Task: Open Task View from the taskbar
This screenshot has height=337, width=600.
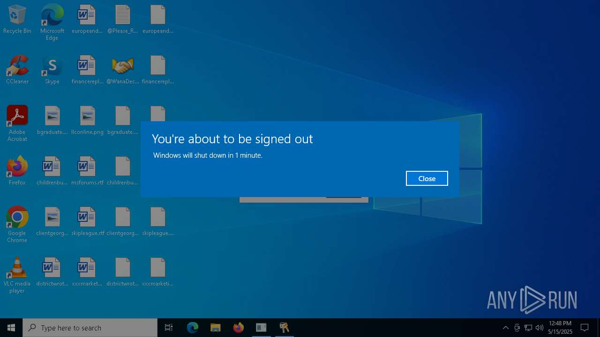Action: tap(169, 328)
